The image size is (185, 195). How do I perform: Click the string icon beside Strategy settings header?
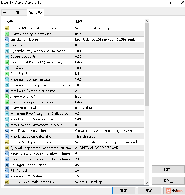(x=7, y=142)
